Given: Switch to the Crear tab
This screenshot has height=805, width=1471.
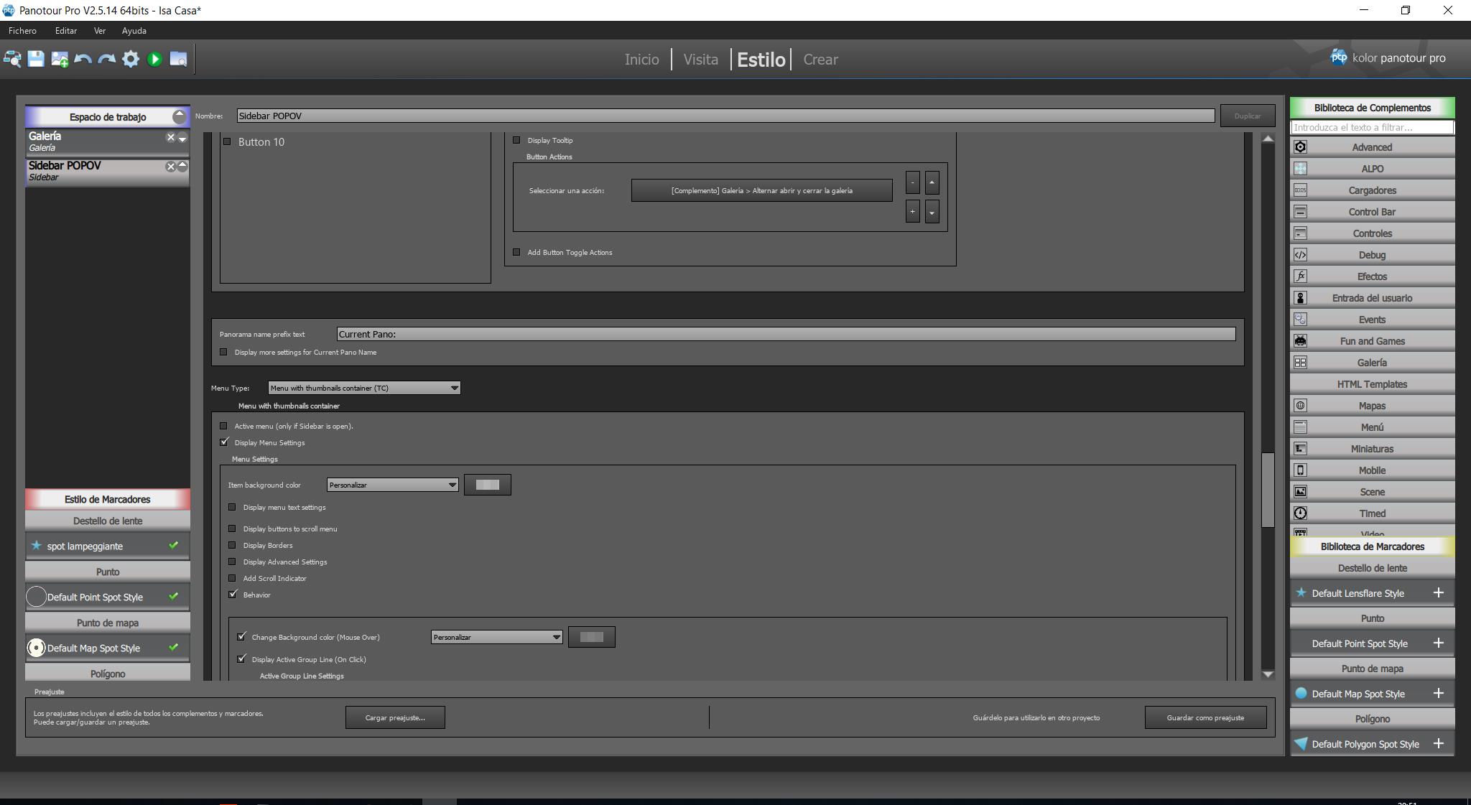Looking at the screenshot, I should point(820,60).
